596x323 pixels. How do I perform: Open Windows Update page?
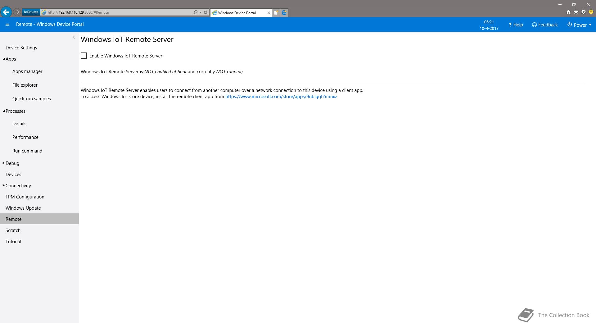point(23,208)
